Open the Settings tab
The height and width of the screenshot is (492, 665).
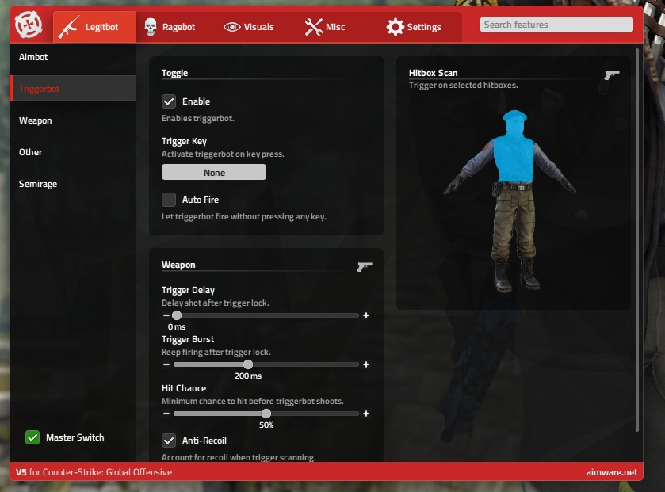(x=414, y=27)
